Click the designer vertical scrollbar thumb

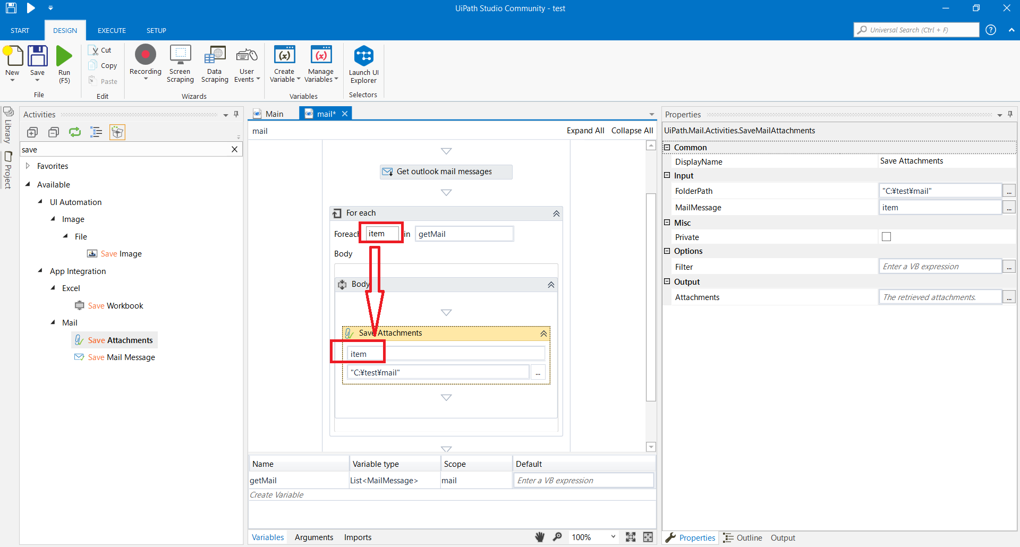[651, 297]
